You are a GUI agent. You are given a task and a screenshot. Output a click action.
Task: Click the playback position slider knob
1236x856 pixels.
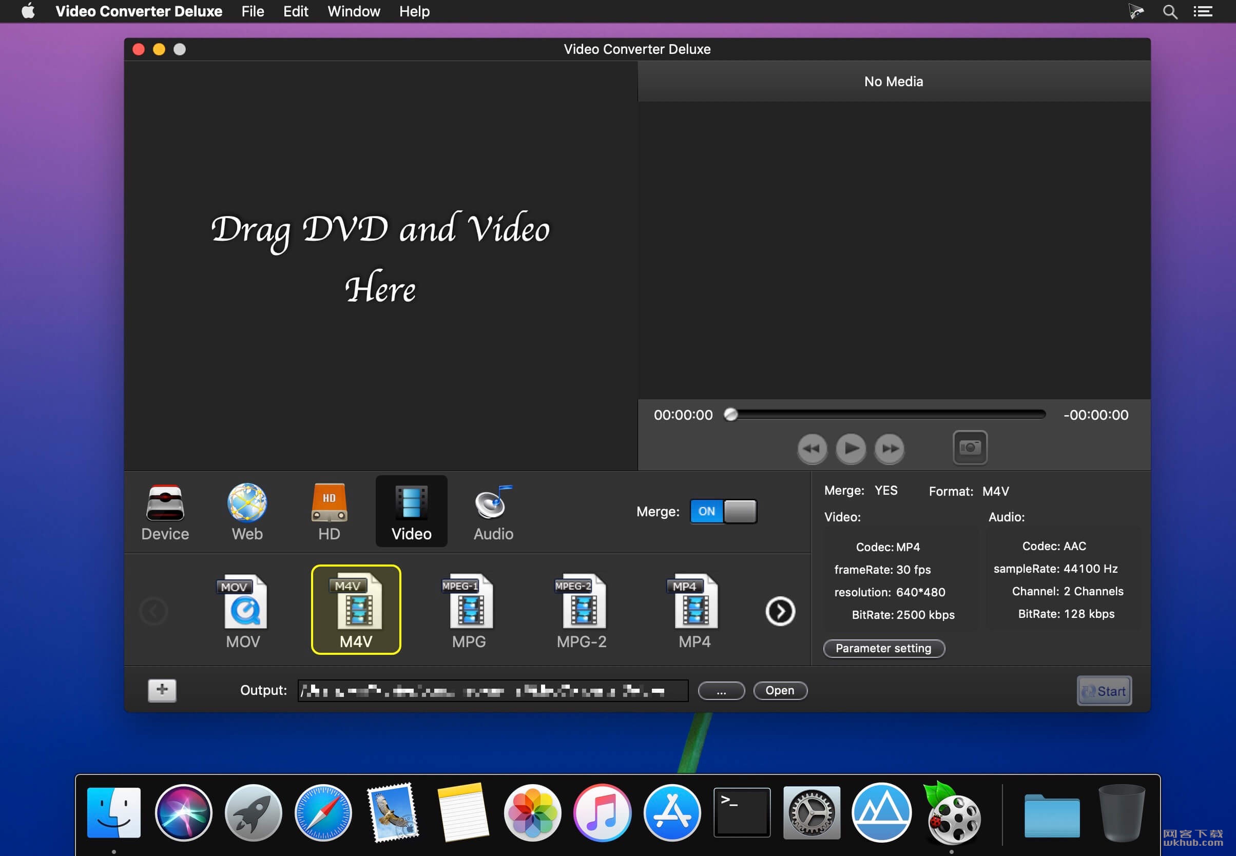[730, 414]
